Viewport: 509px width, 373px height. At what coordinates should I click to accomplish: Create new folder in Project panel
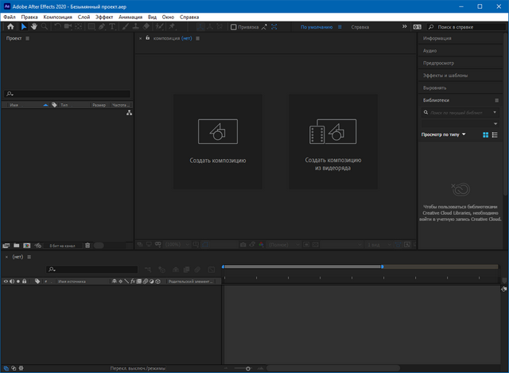coord(17,245)
